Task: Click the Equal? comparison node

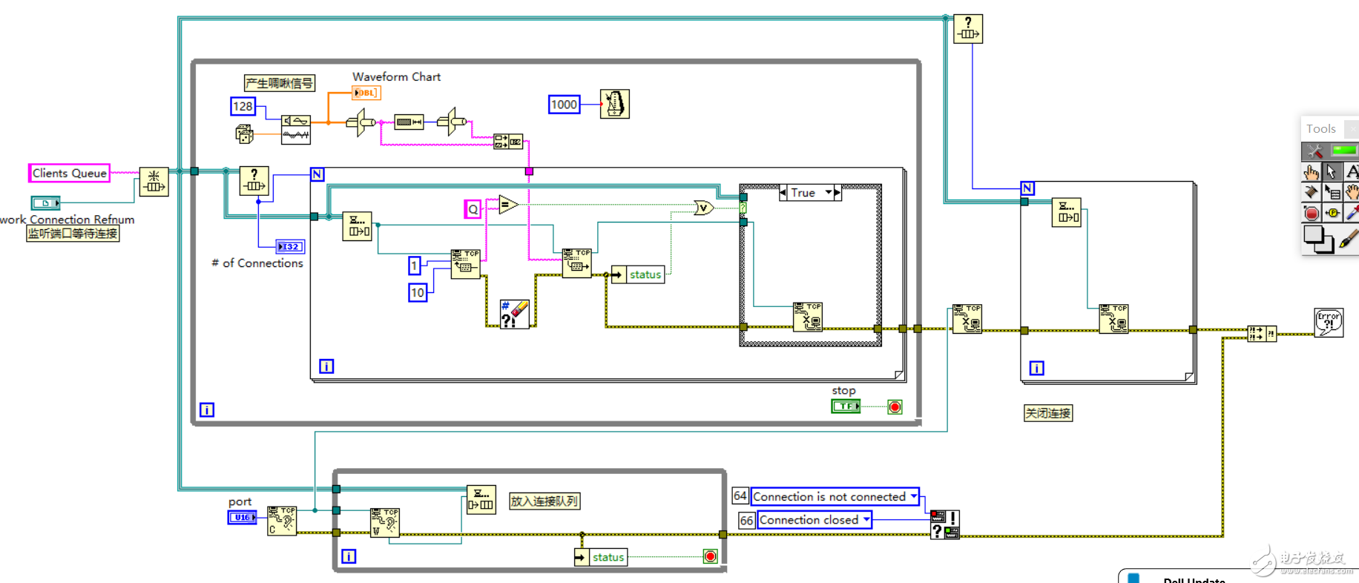Action: 508,204
